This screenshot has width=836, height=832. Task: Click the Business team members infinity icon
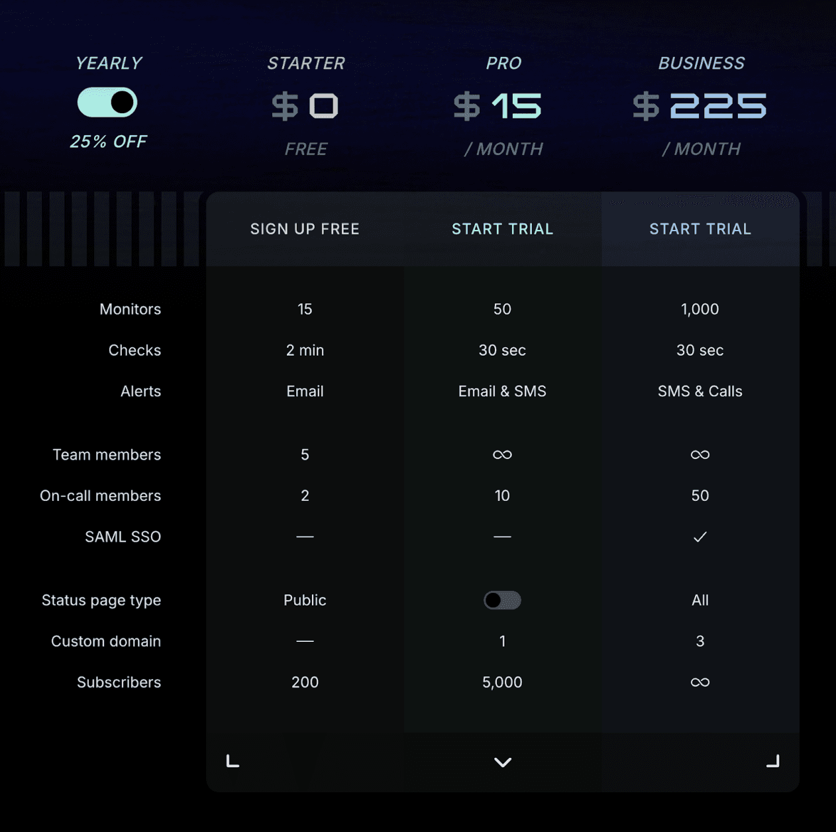pyautogui.click(x=700, y=454)
